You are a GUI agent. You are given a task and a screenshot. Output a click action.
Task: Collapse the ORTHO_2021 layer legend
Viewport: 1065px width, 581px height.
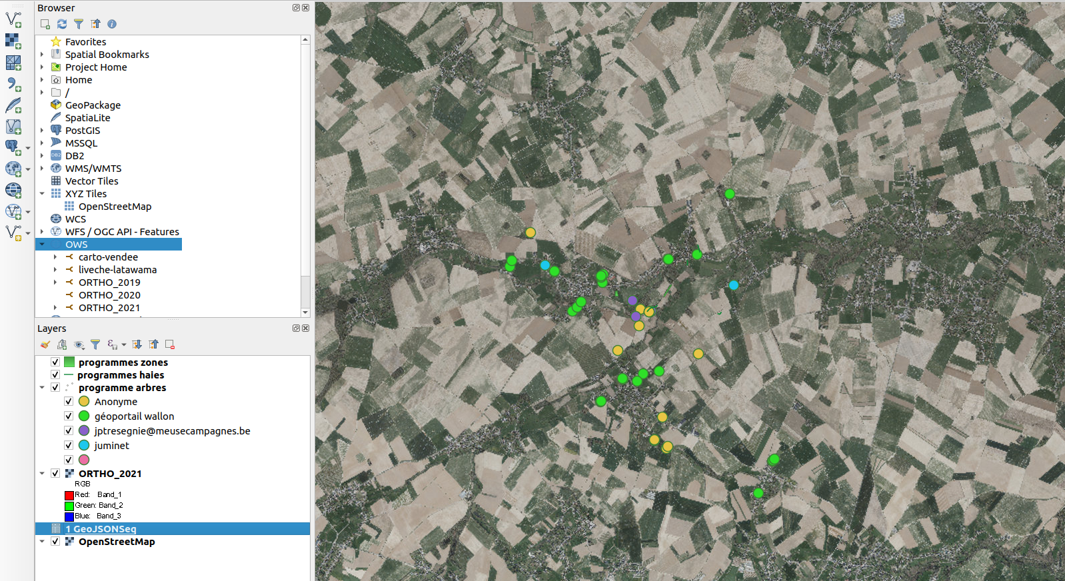(42, 474)
